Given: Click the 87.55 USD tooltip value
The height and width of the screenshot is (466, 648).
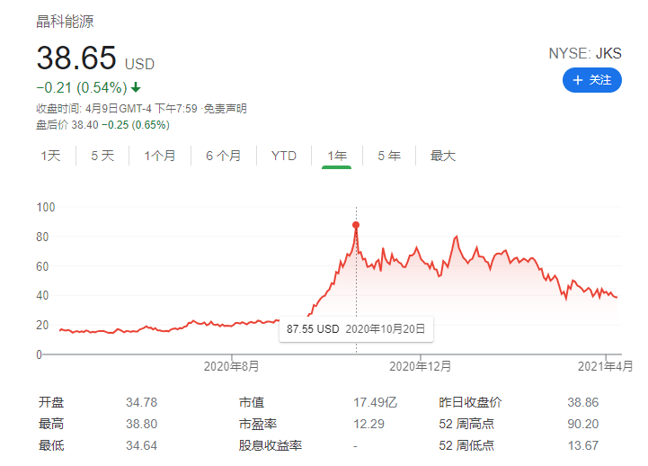Looking at the screenshot, I should click(x=313, y=329).
